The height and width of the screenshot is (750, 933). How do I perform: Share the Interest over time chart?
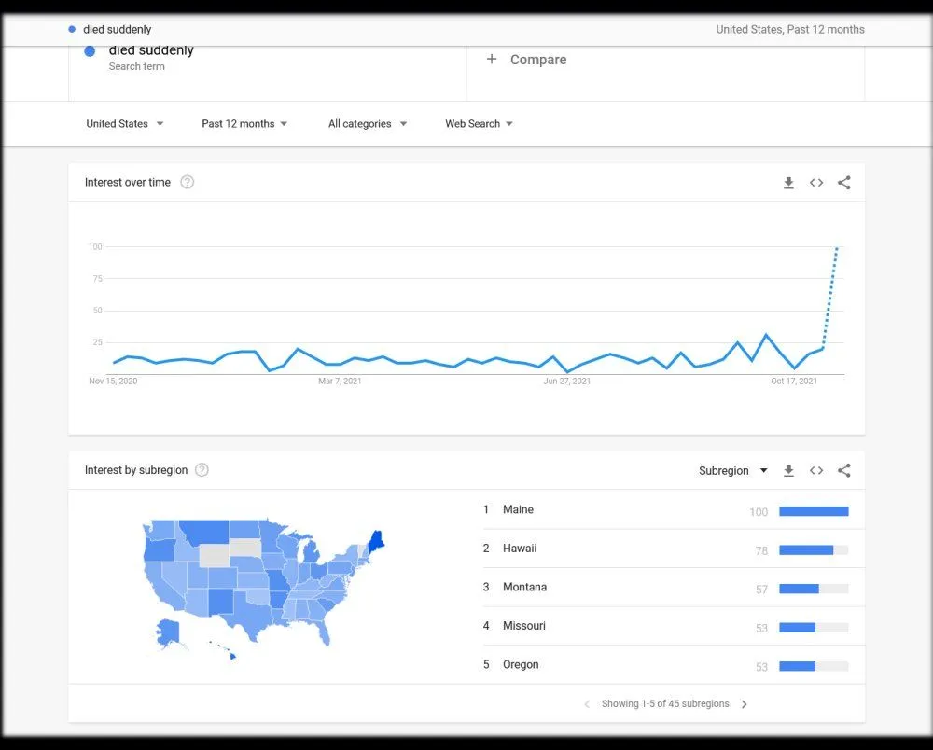click(x=844, y=183)
